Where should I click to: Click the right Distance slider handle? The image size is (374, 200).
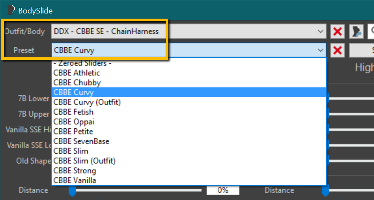[325, 191]
